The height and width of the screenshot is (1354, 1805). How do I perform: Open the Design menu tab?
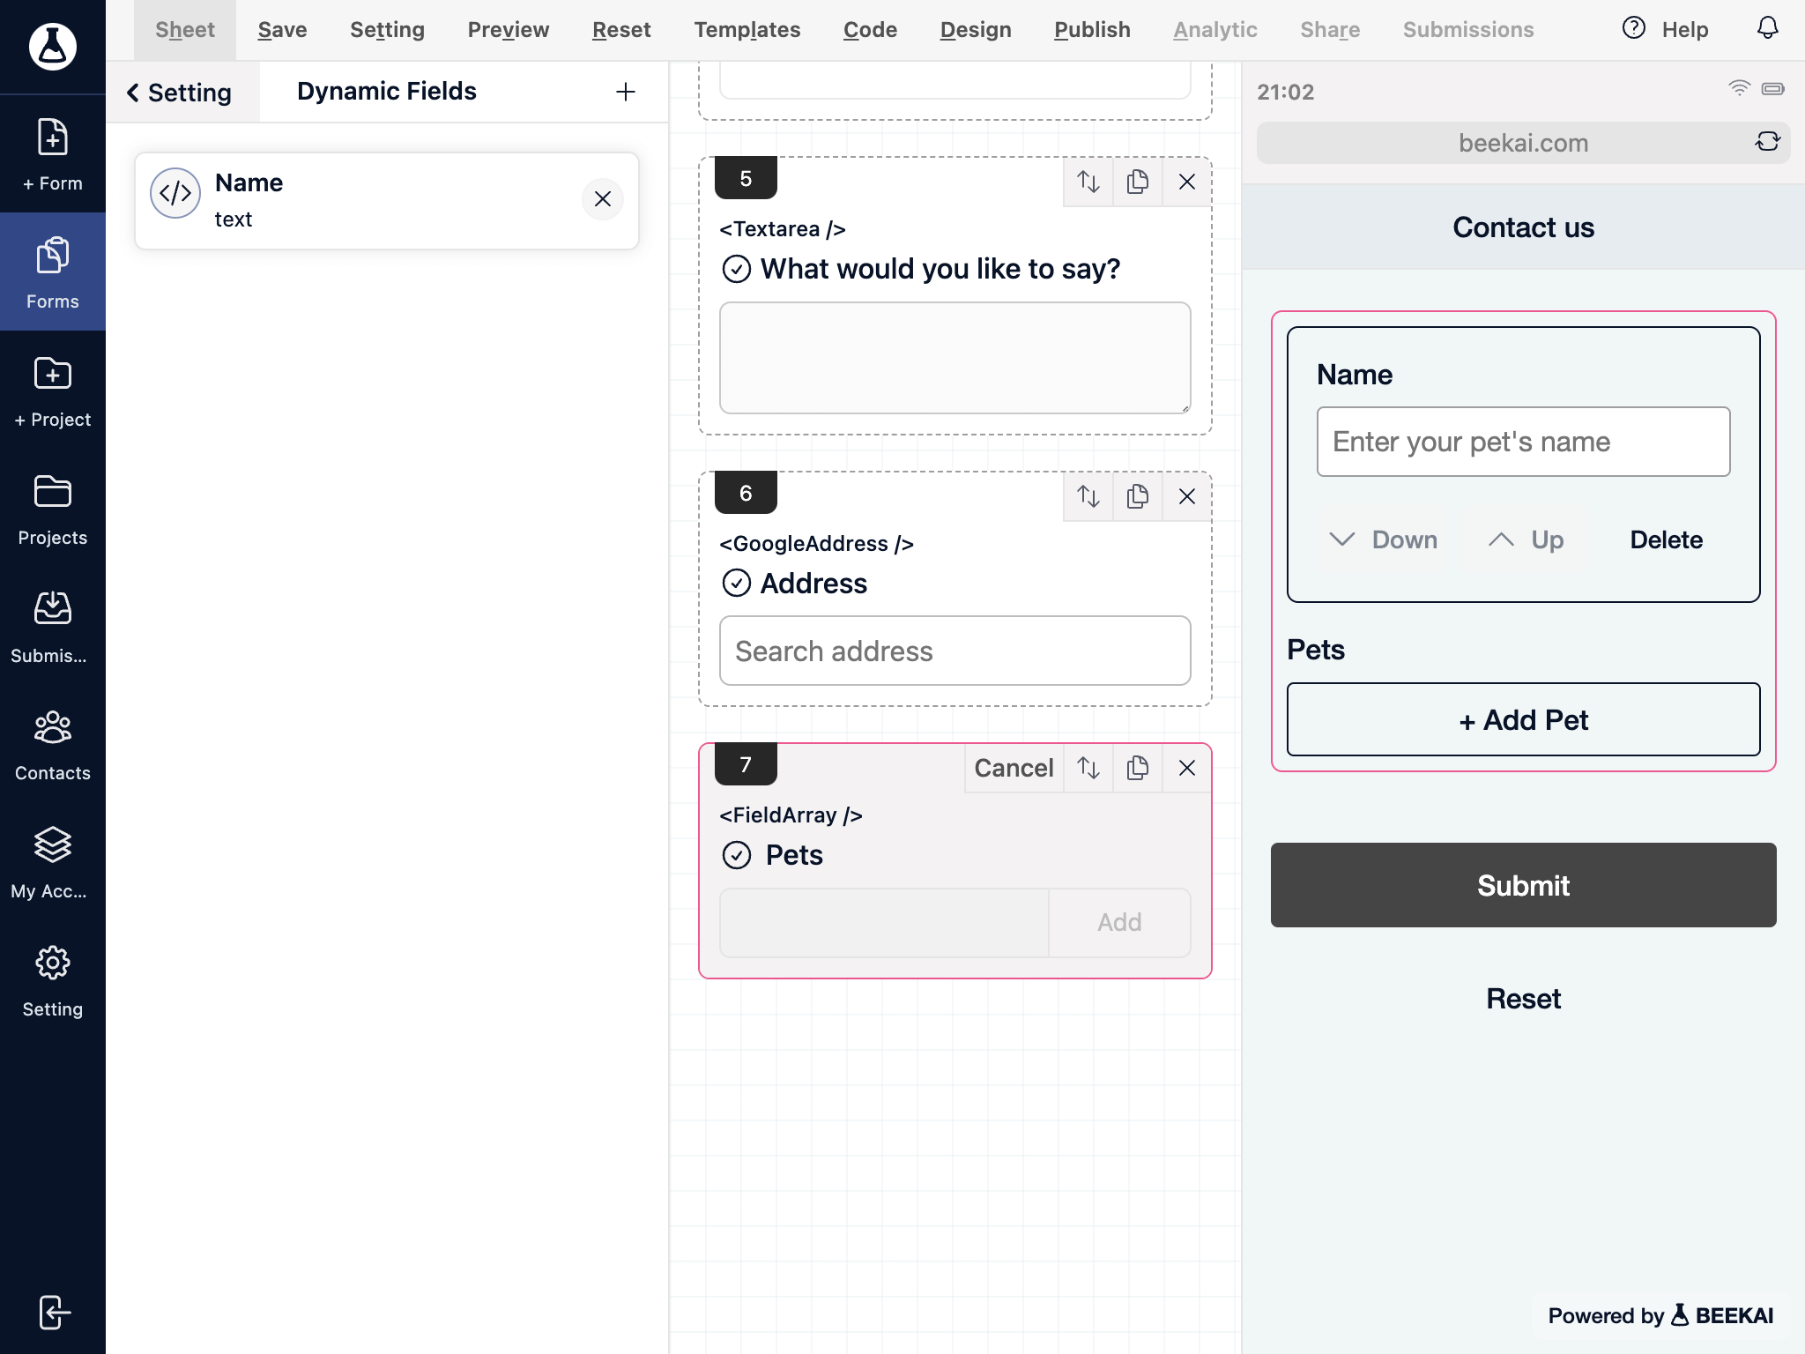(975, 30)
